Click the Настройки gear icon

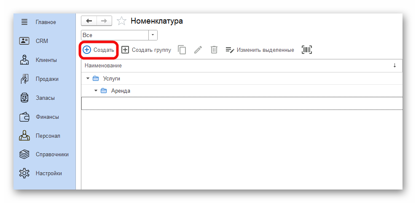(24, 174)
